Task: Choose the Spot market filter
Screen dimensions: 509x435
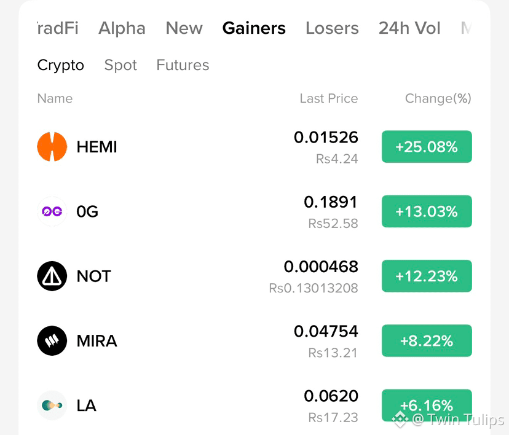Action: [x=120, y=65]
